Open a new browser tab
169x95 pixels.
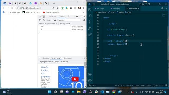[x=54, y=3]
